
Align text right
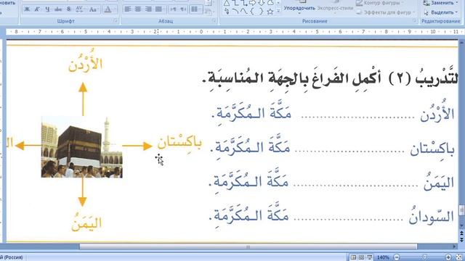click(x=148, y=9)
